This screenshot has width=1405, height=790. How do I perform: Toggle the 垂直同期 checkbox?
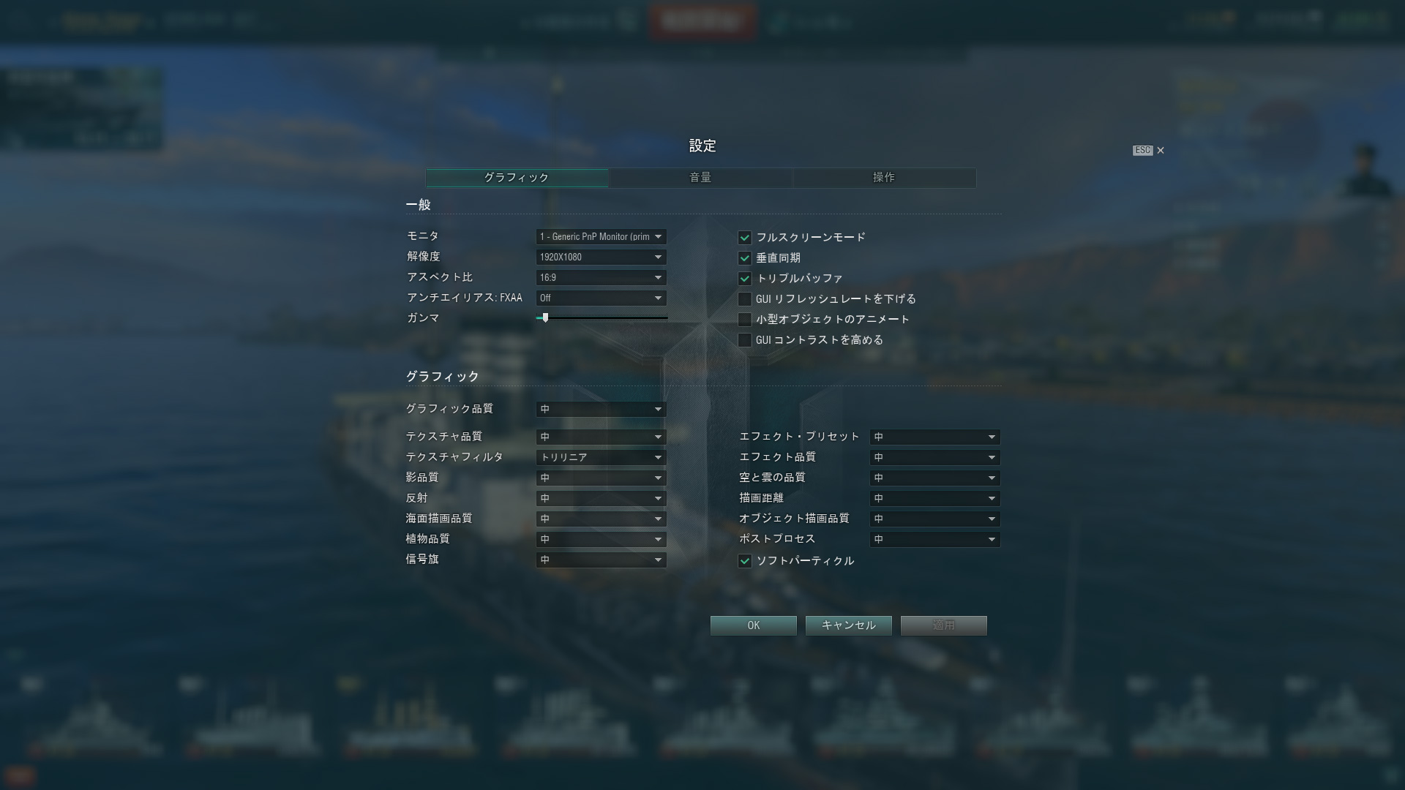(x=745, y=258)
